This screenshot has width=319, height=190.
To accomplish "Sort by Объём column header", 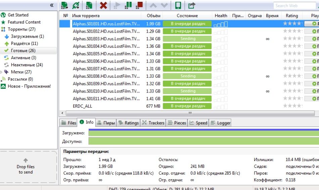I will tap(152, 16).
